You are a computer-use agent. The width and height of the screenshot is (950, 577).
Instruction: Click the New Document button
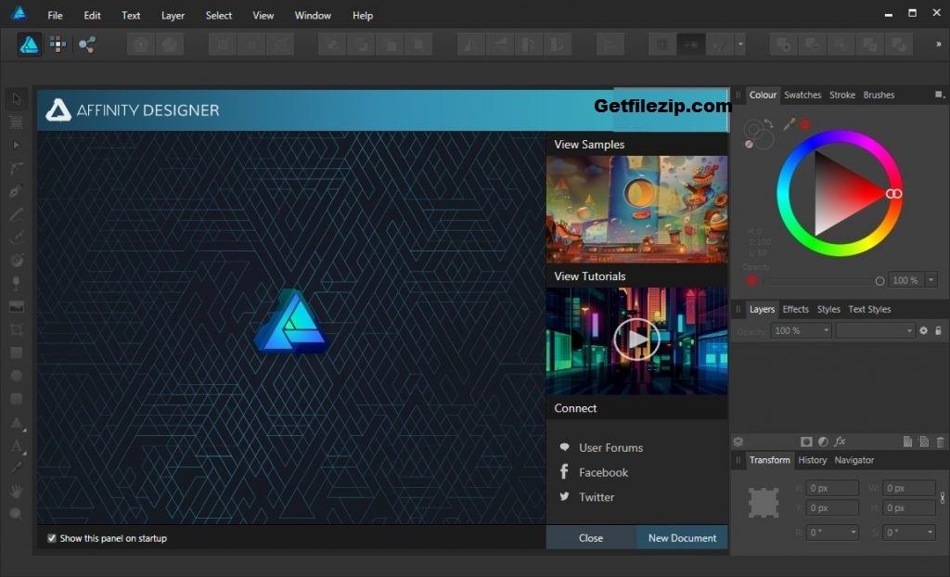pos(682,537)
